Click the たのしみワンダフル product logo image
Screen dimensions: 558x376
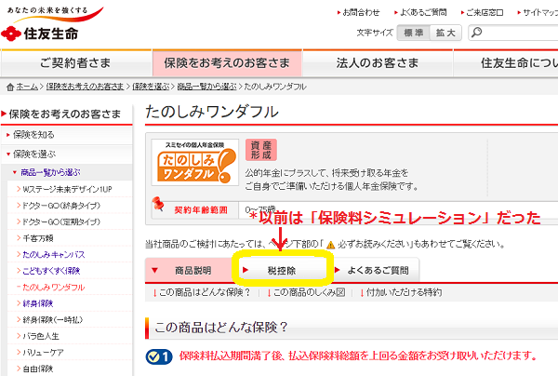point(195,162)
